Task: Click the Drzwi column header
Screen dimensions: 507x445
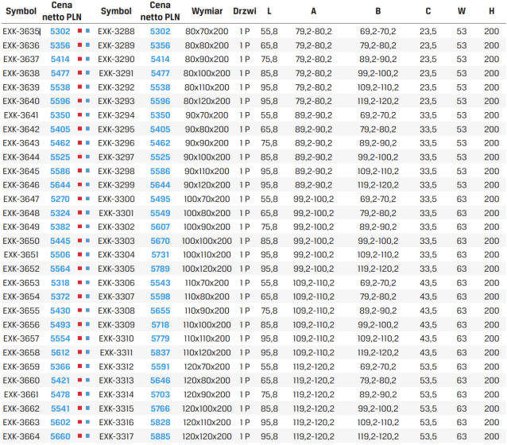Action: click(x=245, y=11)
